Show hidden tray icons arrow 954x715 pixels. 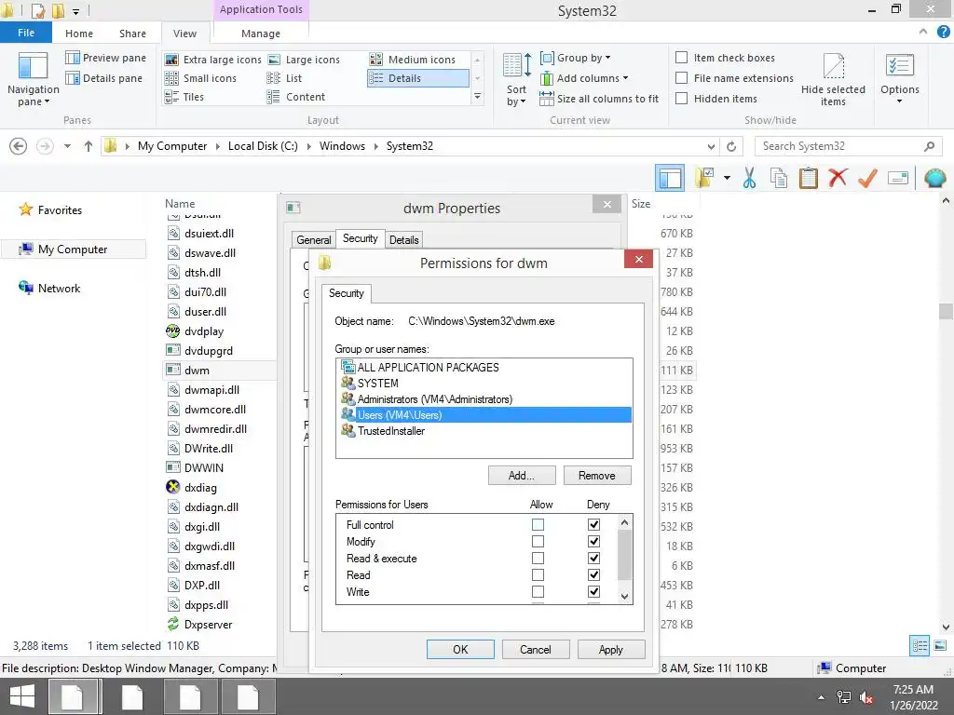click(x=822, y=697)
